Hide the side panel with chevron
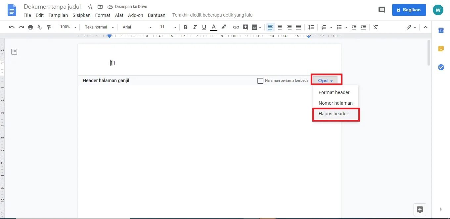 point(441,209)
